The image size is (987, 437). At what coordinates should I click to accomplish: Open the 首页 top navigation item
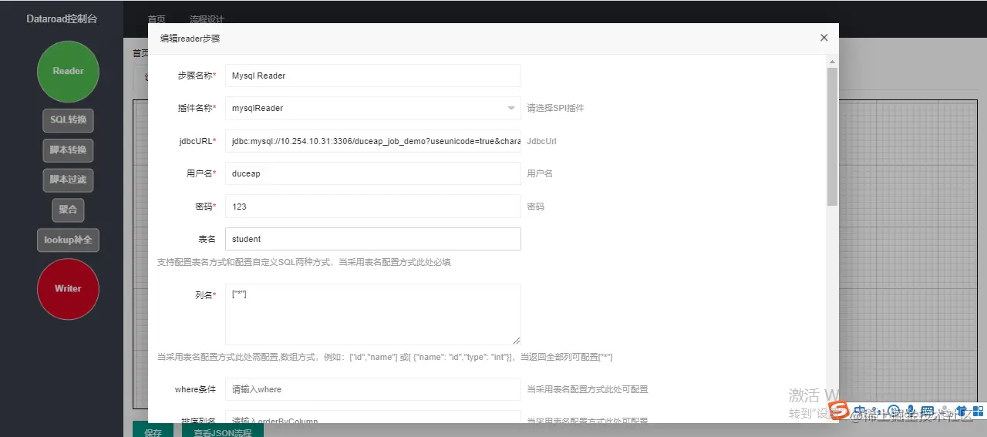click(157, 19)
